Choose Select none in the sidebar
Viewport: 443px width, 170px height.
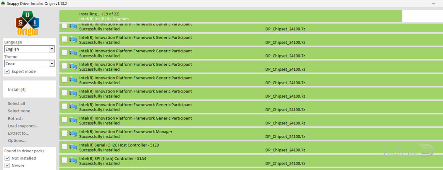click(x=19, y=111)
